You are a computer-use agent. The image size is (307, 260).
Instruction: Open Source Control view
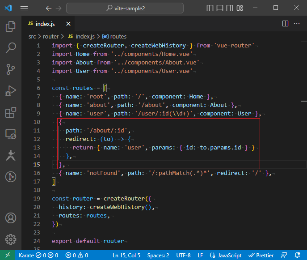click(11, 69)
